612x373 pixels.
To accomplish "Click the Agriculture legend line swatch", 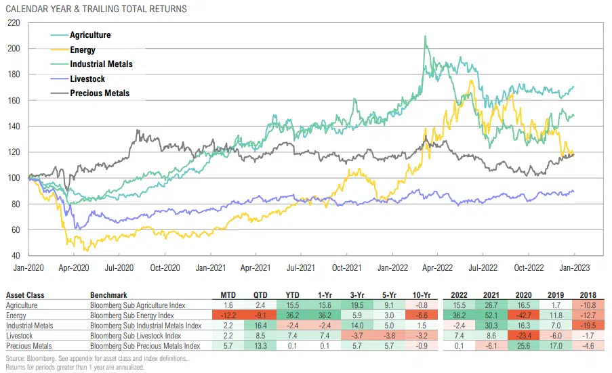I will (x=59, y=35).
